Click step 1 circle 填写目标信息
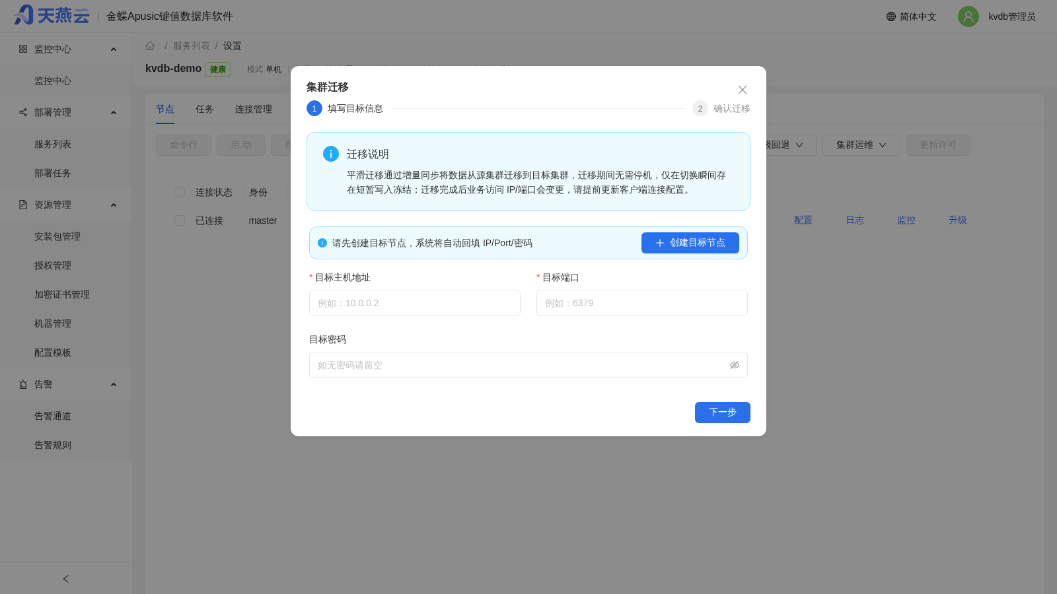Viewport: 1057px width, 594px height. click(314, 108)
